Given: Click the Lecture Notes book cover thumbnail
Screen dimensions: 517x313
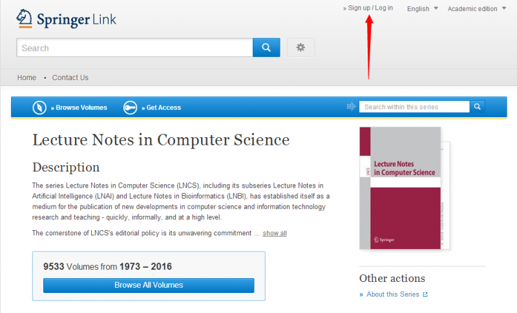Looking at the screenshot, I should pyautogui.click(x=401, y=187).
